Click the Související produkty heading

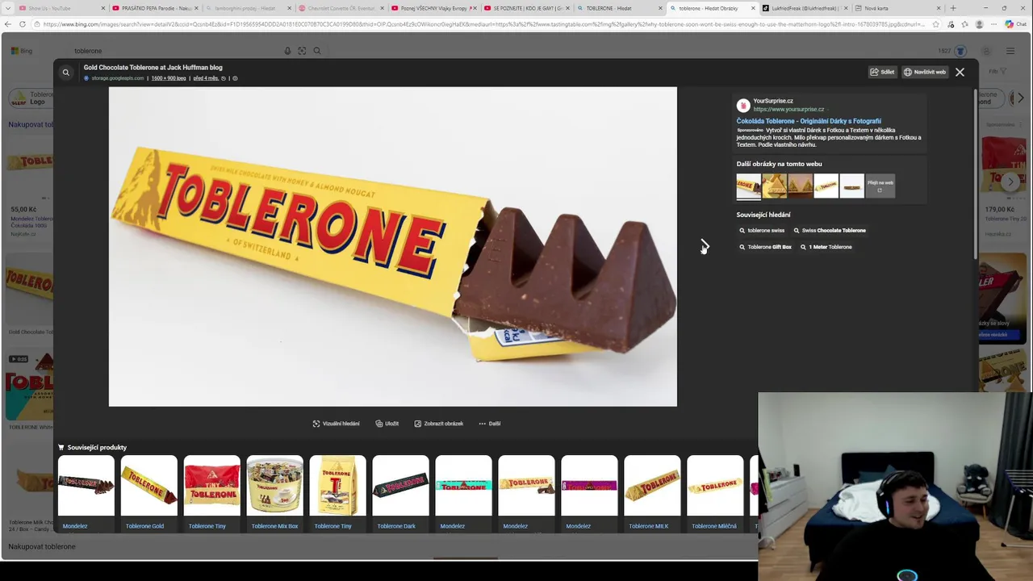tap(97, 447)
